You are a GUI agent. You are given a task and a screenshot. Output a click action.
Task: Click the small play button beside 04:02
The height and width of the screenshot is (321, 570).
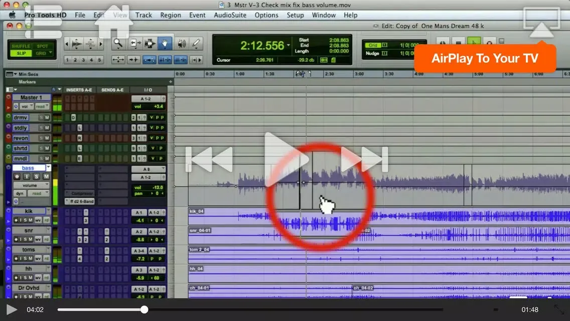point(12,310)
